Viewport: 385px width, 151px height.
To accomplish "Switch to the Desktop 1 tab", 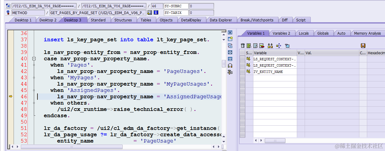I will point(23,20).
